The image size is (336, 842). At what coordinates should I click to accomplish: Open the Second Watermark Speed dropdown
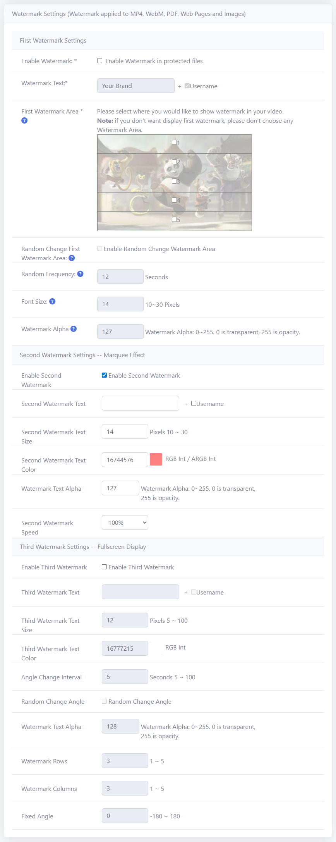(125, 522)
